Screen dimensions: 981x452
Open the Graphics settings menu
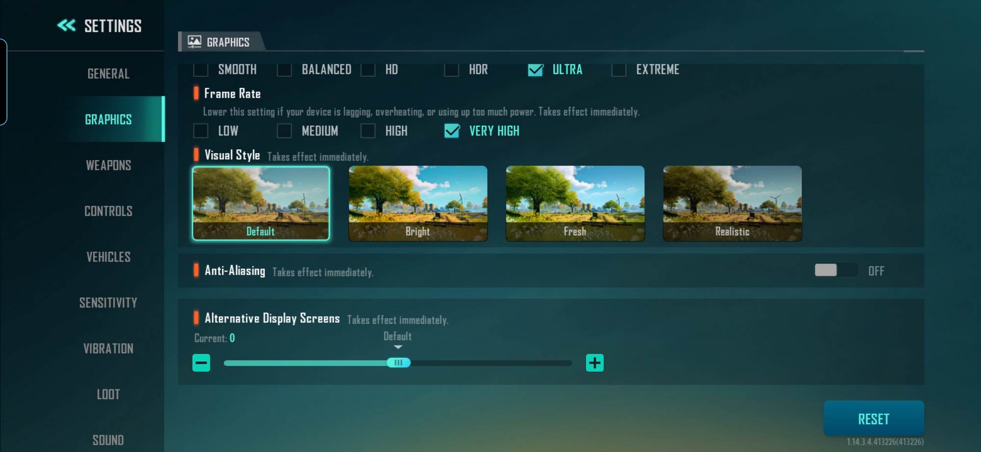point(108,119)
